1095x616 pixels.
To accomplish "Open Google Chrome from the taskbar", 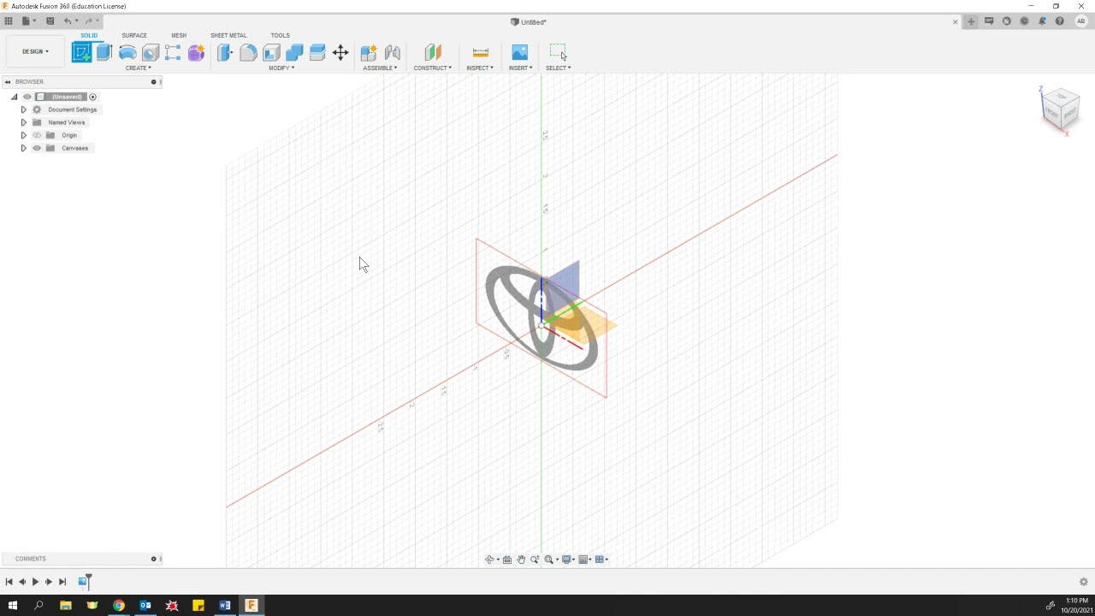I will tap(119, 606).
